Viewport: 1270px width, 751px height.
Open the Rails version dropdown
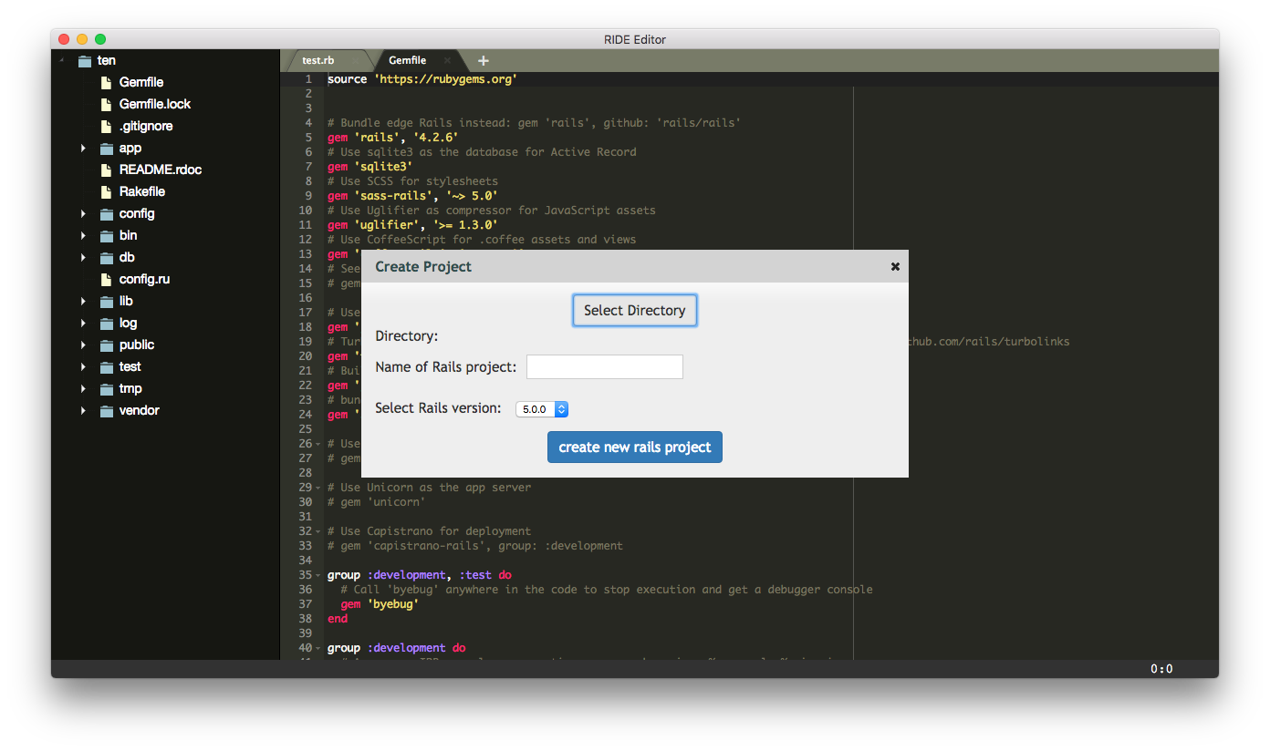pyautogui.click(x=543, y=409)
